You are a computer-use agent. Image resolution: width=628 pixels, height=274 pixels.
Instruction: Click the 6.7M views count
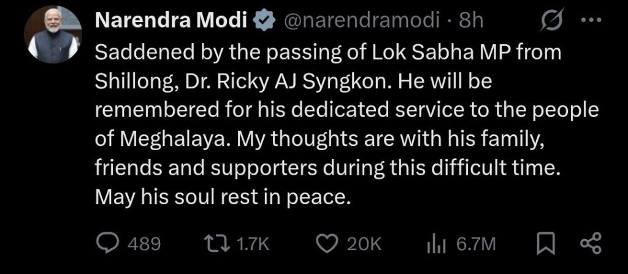[x=475, y=244]
